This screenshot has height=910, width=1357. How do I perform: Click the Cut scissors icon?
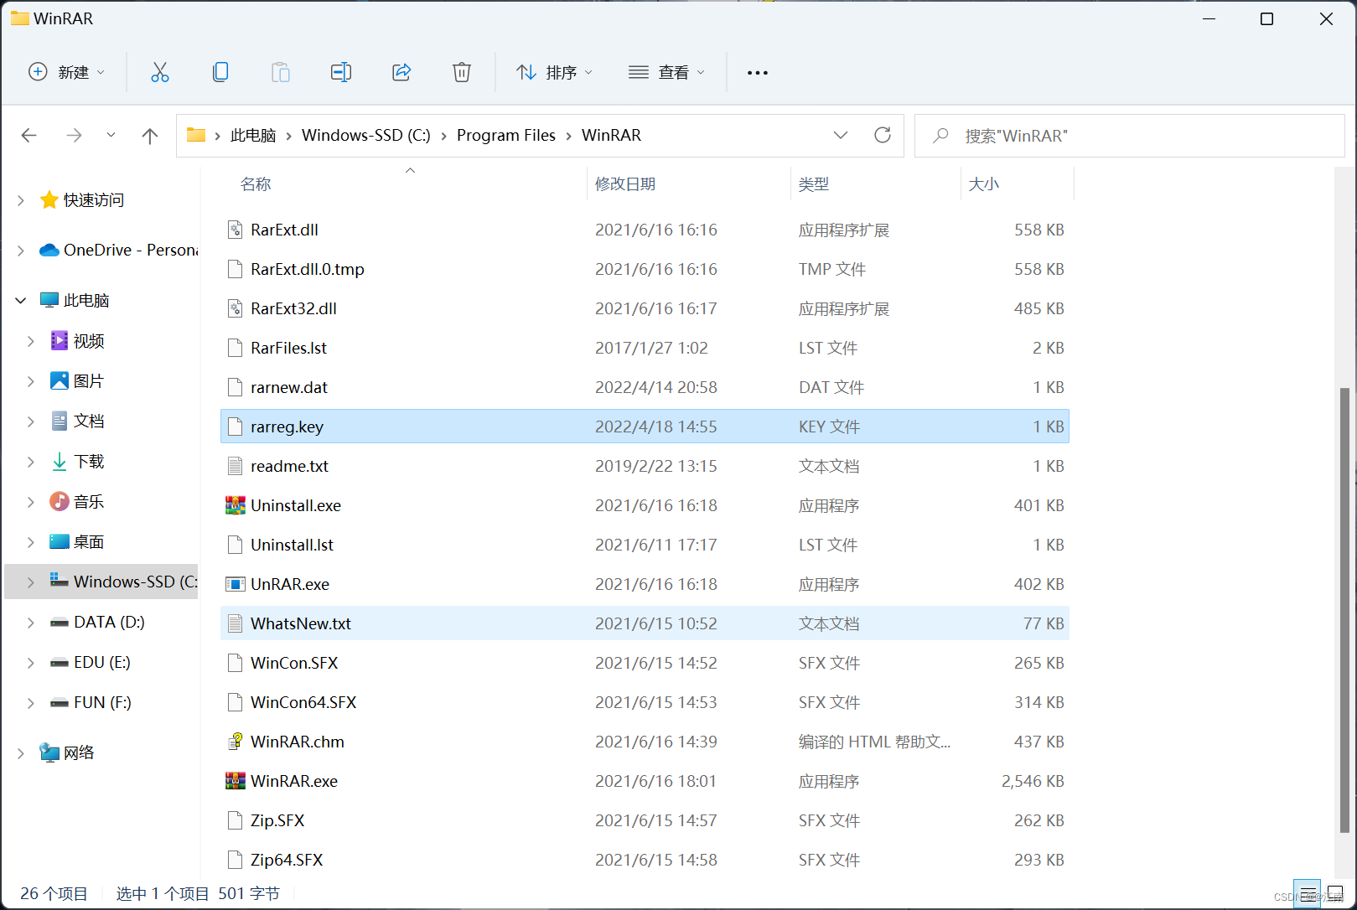[160, 72]
